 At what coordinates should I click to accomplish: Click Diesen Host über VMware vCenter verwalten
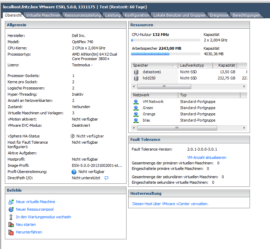(x=170, y=204)
